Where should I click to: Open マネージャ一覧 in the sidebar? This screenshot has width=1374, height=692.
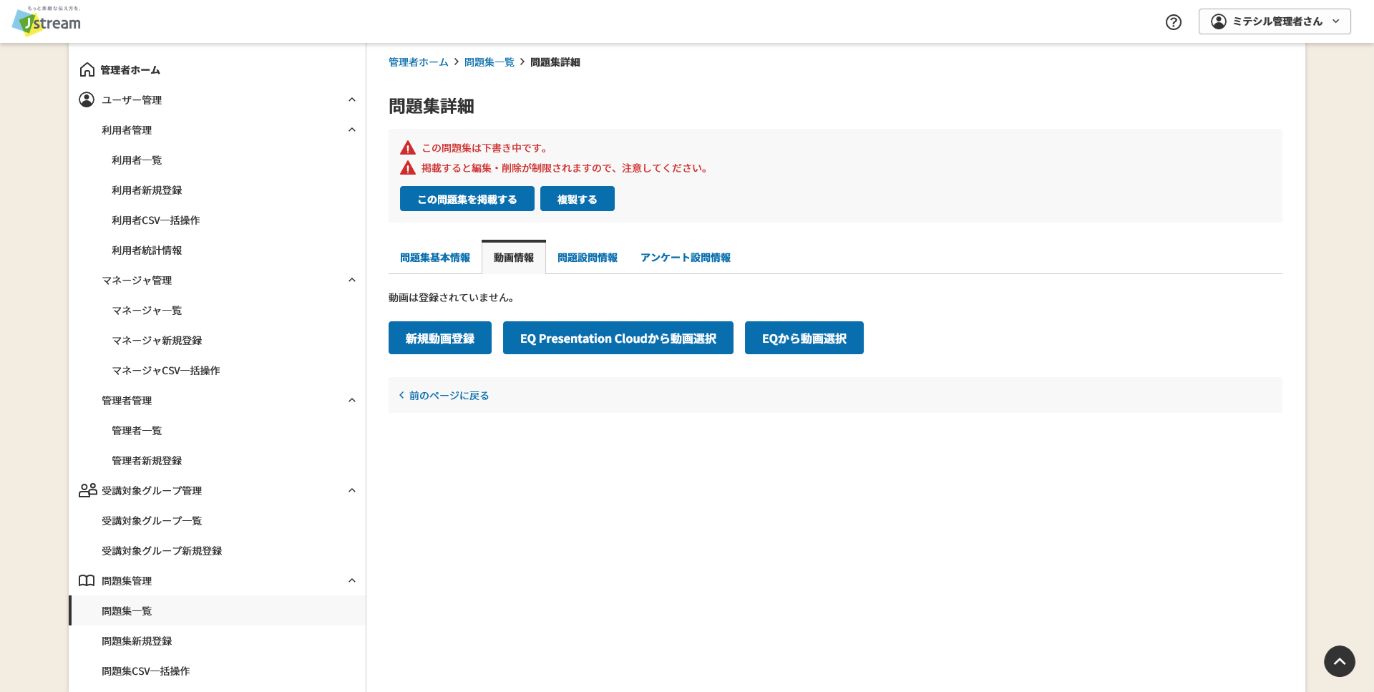click(147, 311)
